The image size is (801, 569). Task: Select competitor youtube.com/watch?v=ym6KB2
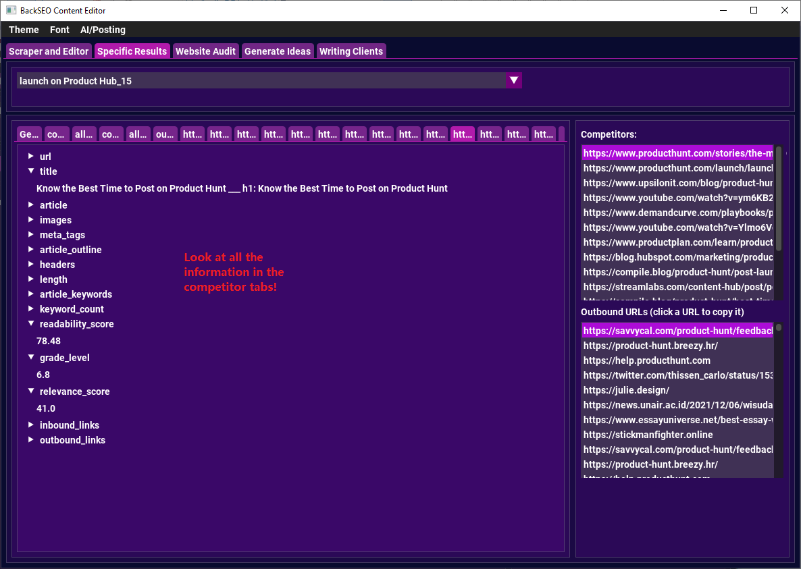coord(677,198)
